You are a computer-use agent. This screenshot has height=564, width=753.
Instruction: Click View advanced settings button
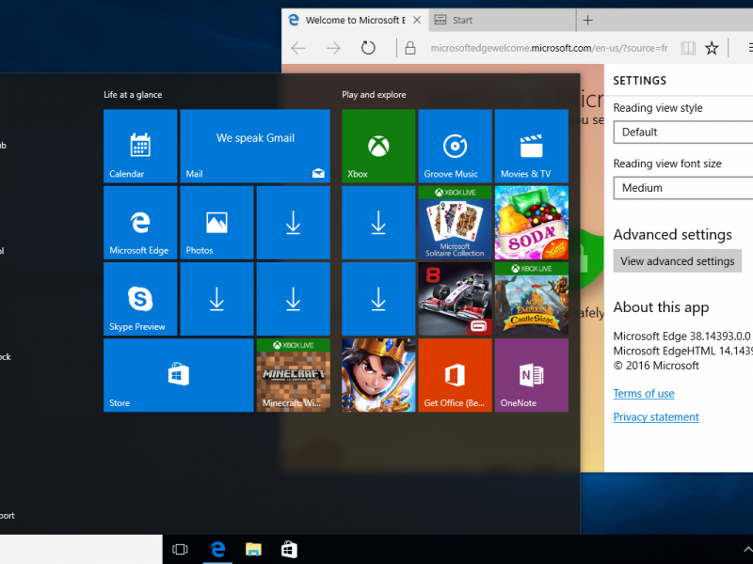677,261
